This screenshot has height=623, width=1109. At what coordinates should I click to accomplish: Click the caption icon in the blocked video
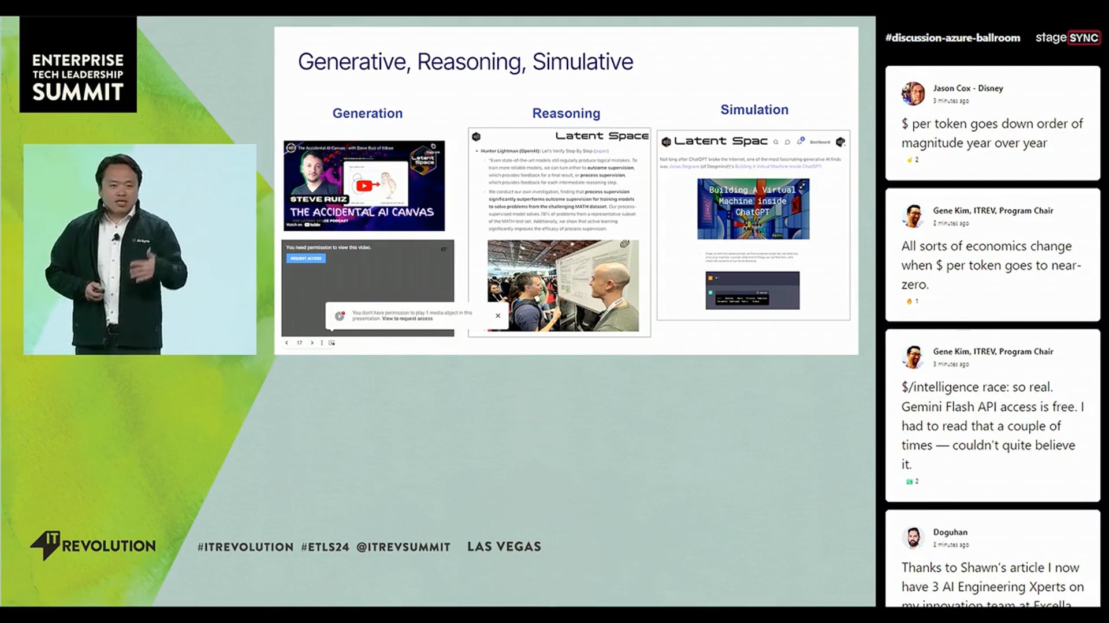[x=444, y=249]
